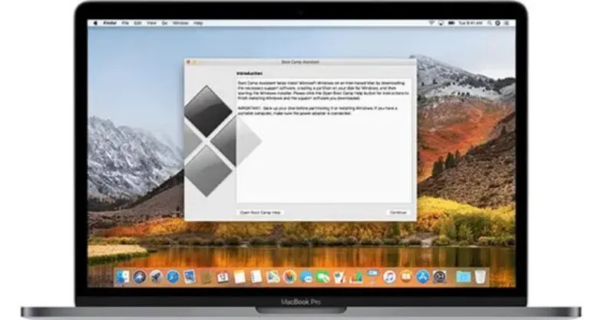Open Launchpad rocket icon in Dock
This screenshot has width=614, height=320.
(157, 277)
